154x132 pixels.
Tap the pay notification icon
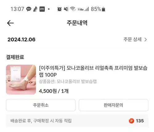42,9
